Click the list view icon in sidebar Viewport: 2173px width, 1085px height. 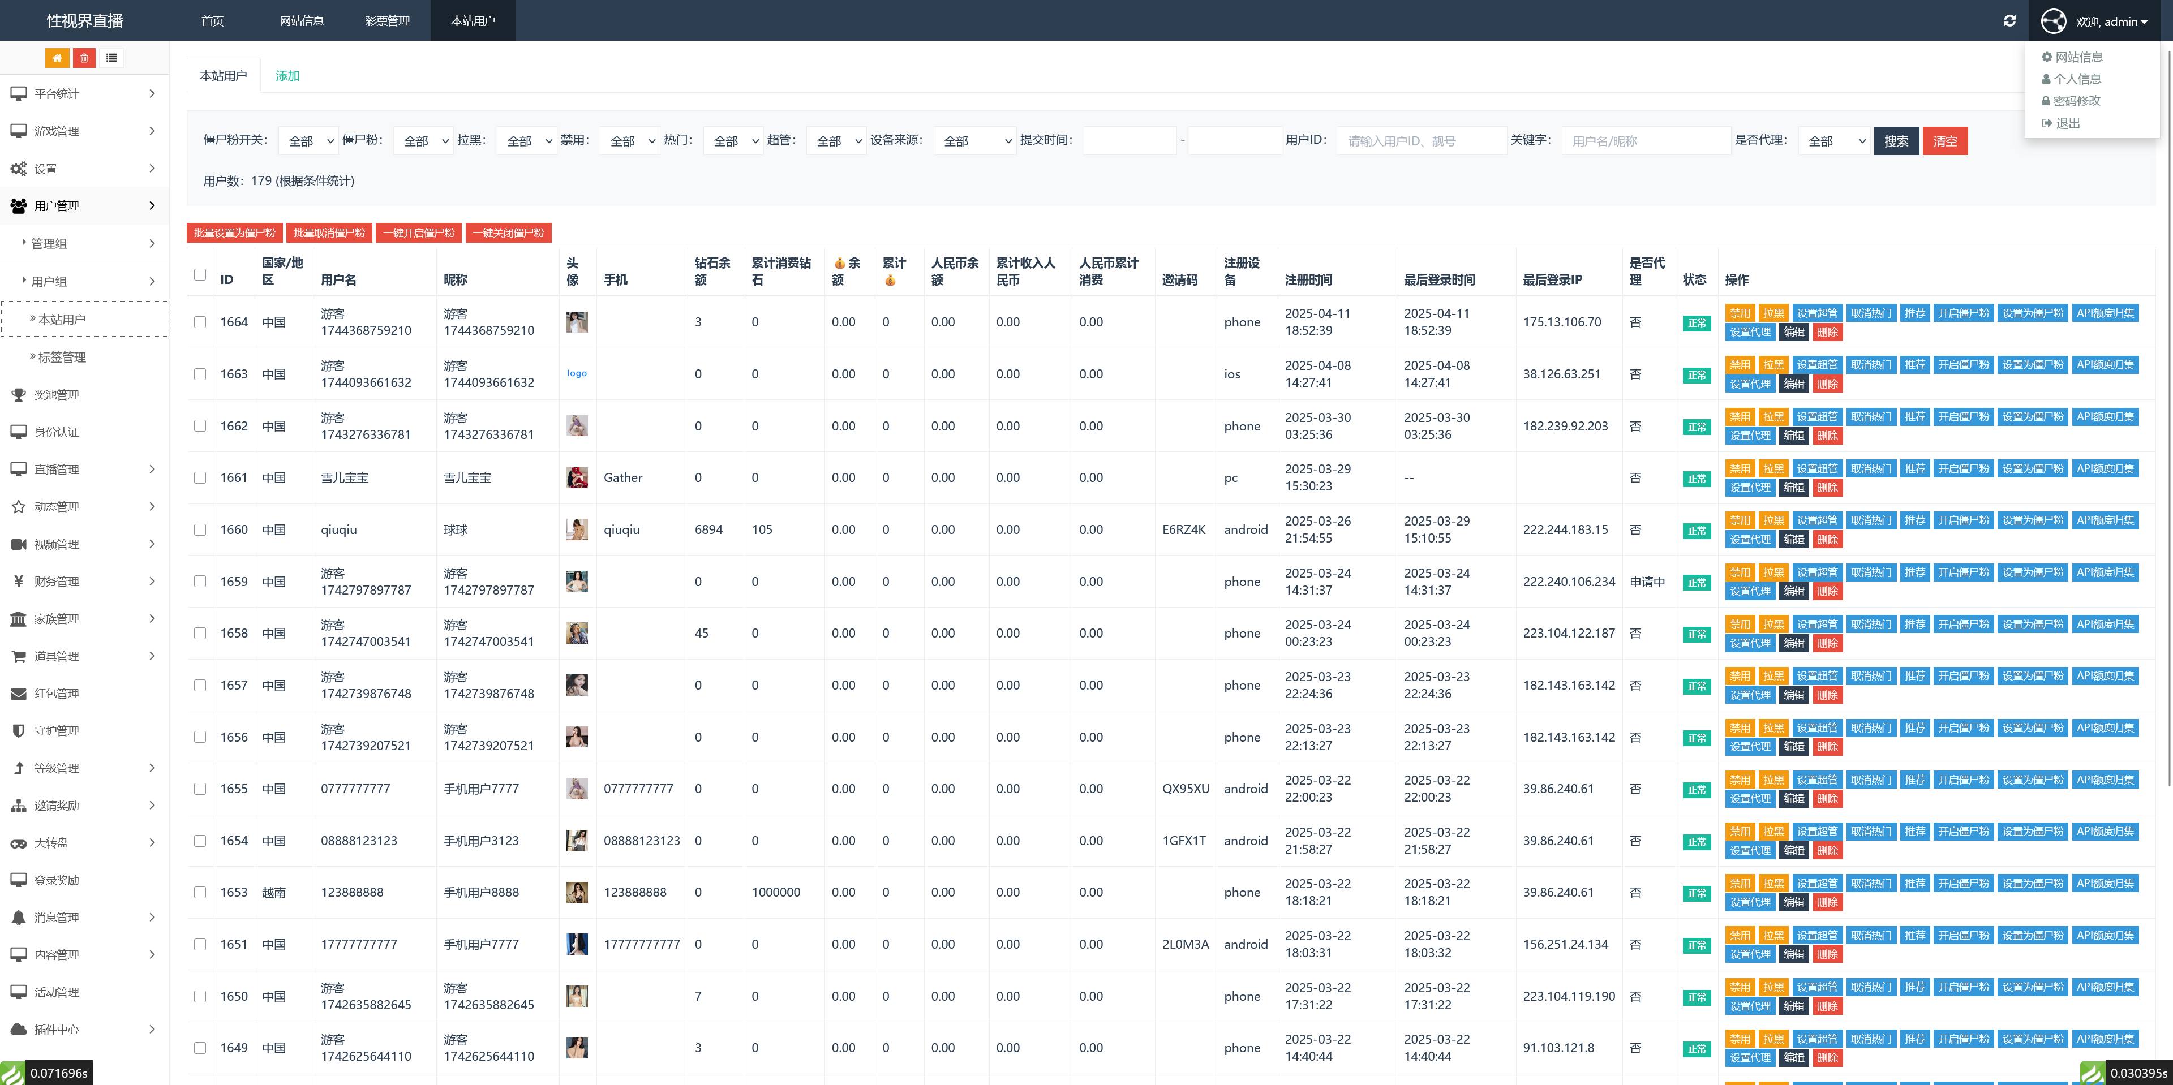point(111,58)
